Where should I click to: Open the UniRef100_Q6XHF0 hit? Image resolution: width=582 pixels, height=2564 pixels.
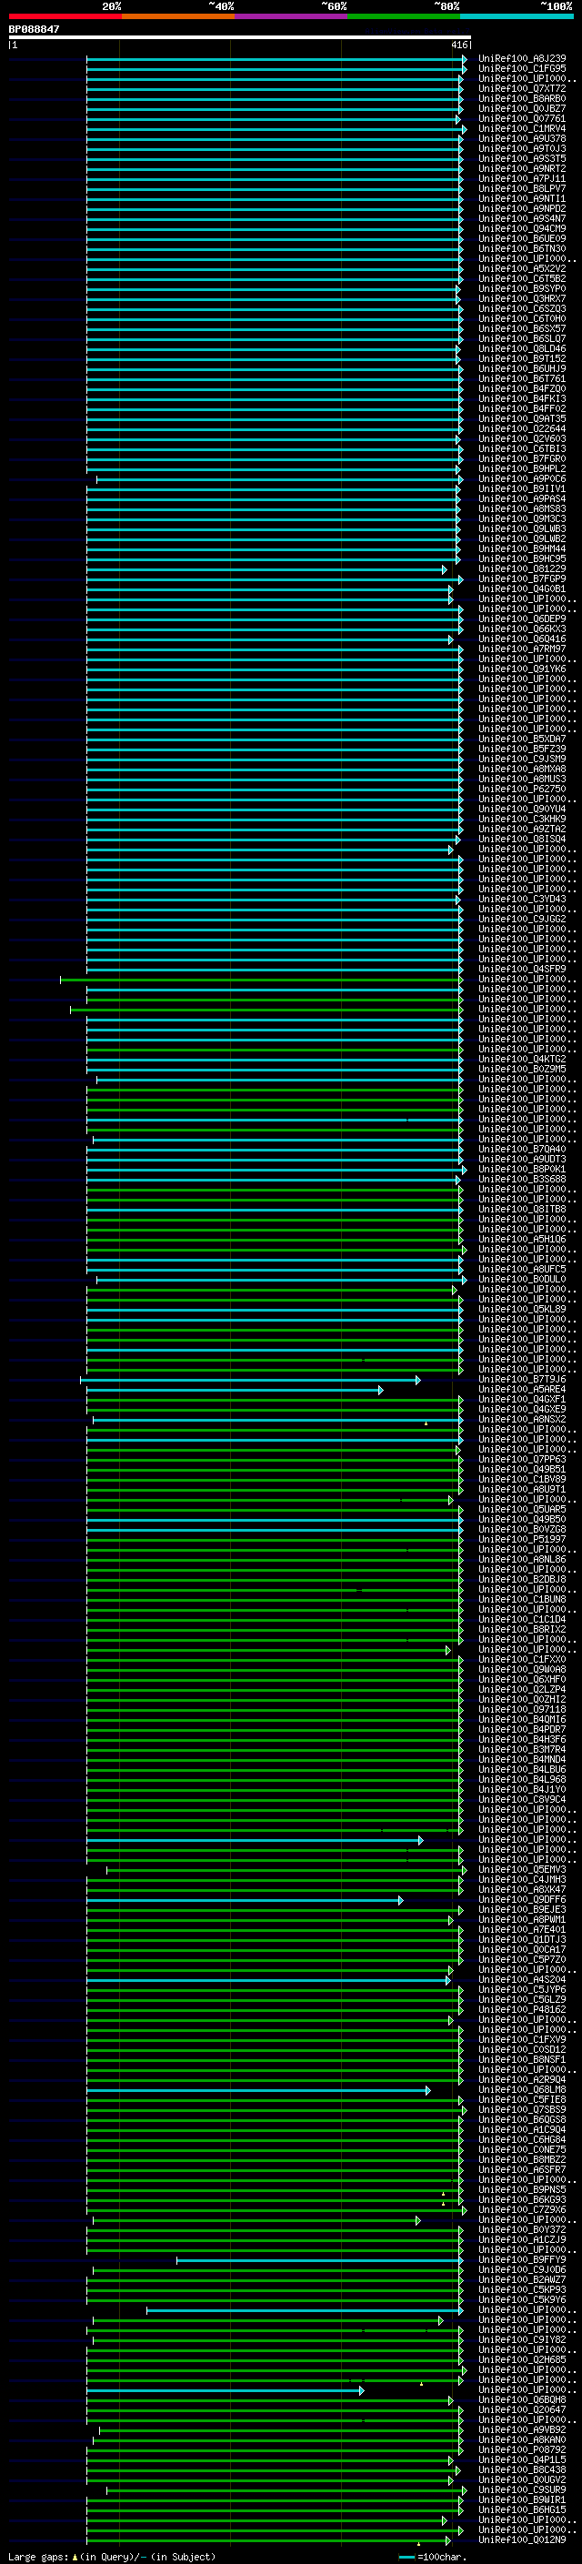pyautogui.click(x=522, y=1679)
